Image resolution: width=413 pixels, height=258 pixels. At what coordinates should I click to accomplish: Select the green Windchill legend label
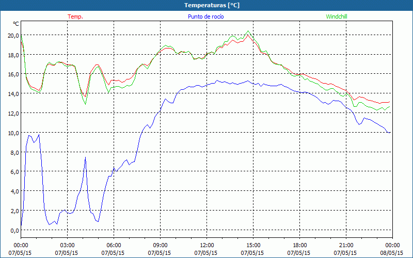click(337, 17)
